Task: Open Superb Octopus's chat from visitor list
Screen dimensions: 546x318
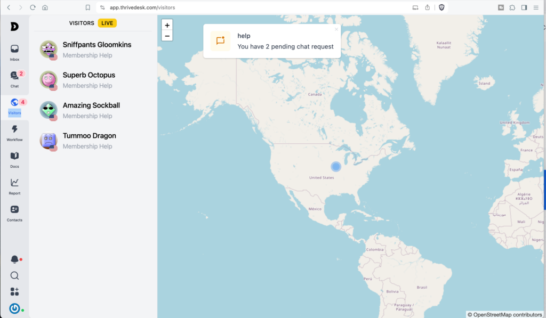Action: 88,80
